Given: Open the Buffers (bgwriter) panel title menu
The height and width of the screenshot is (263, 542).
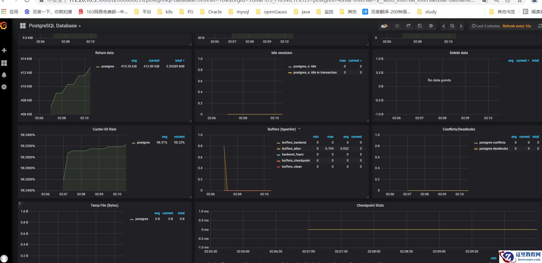Looking at the screenshot, I should click(281, 129).
